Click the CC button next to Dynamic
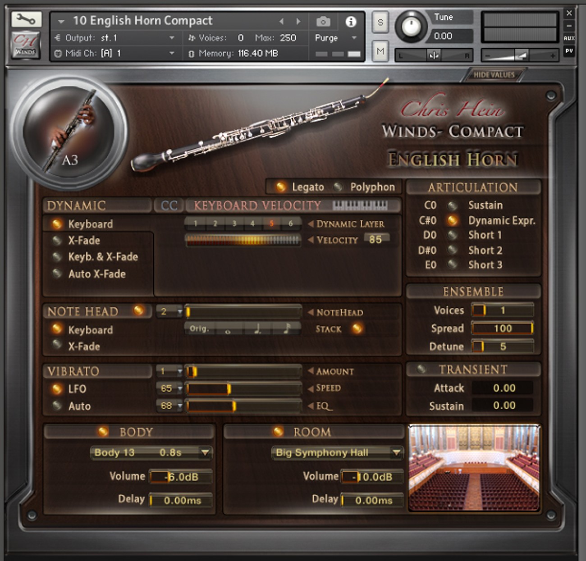 [169, 205]
